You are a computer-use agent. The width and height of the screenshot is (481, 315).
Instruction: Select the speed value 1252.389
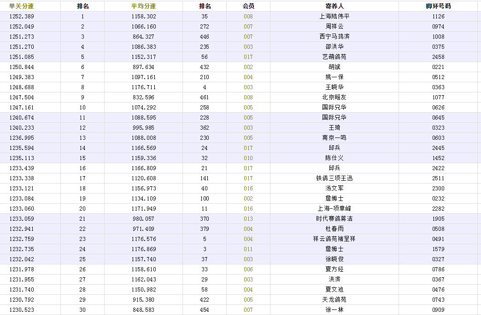coord(21,17)
